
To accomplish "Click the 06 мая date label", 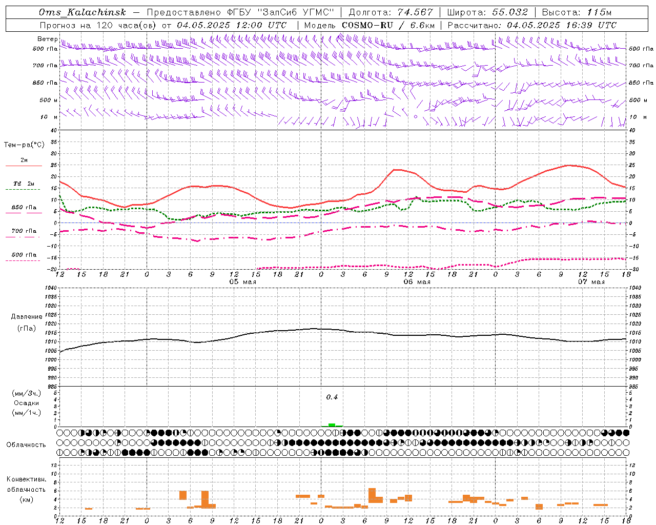I will click(x=417, y=282).
